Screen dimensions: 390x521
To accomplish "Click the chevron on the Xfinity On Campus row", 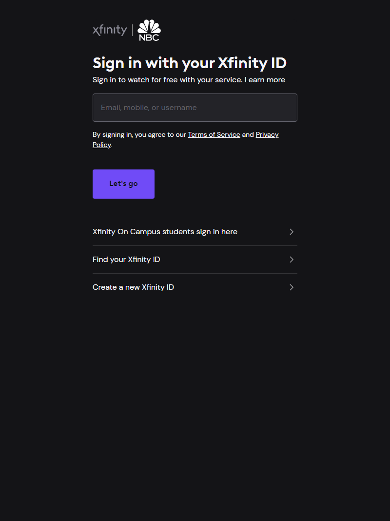I will tap(292, 232).
